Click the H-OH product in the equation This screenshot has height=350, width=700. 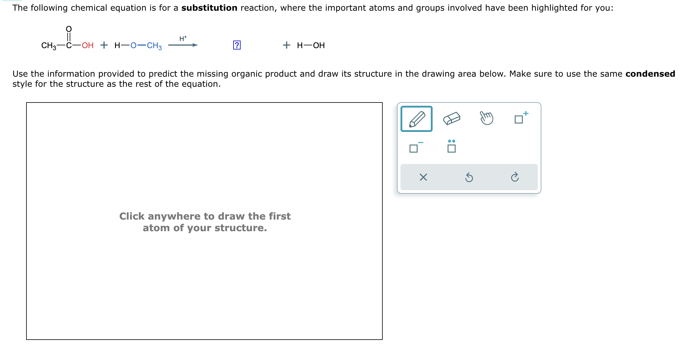click(311, 45)
